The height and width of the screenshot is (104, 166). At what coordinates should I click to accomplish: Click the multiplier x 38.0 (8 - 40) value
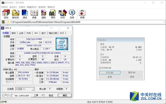[x=23, y=76]
